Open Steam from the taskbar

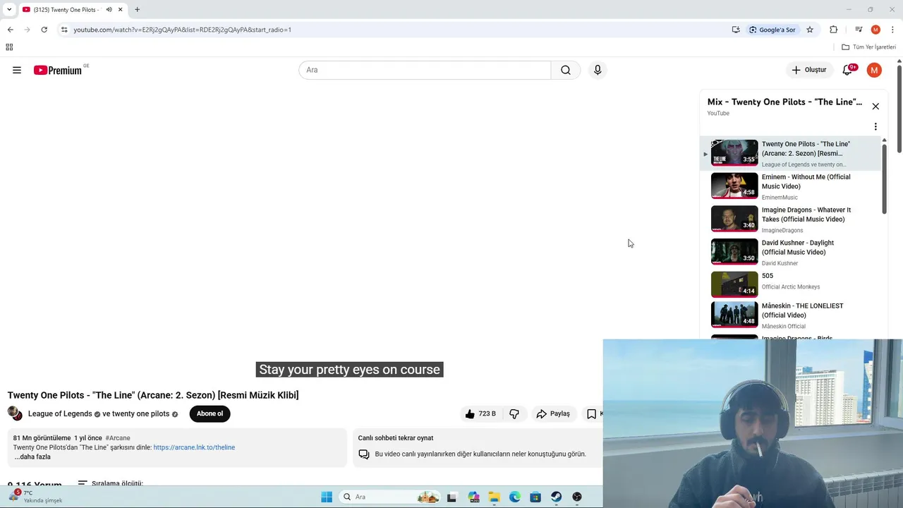(556, 497)
